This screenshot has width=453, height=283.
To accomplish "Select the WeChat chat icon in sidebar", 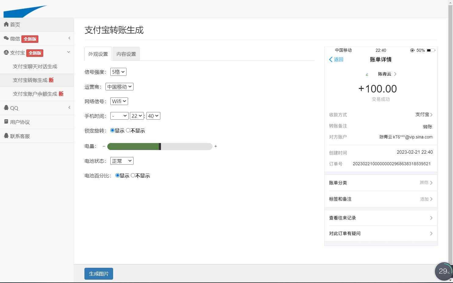I will point(6,39).
